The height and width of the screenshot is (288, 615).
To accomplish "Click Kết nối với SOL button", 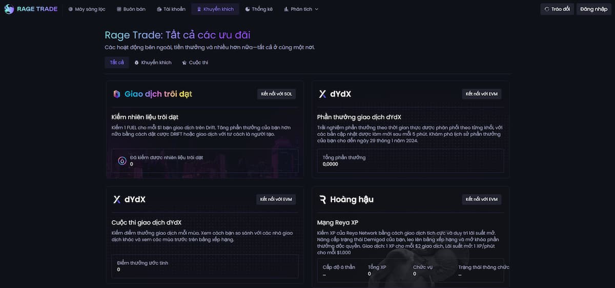I will 276,94.
